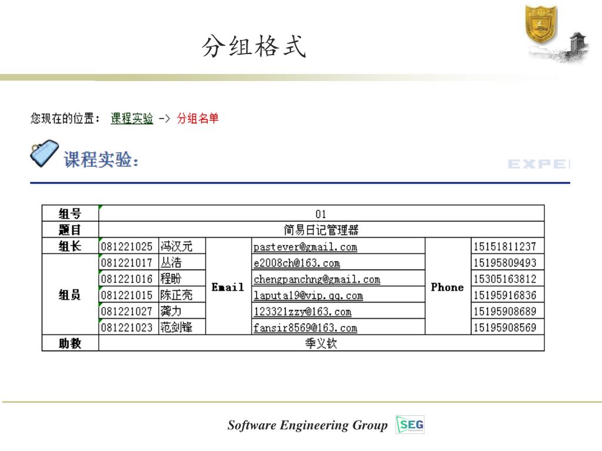Click student ID 081221027
The width and height of the screenshot is (602, 451).
[127, 311]
